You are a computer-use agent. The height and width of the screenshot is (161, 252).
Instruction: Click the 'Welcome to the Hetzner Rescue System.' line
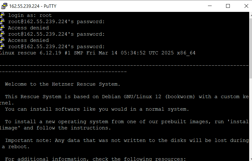coord(63,84)
